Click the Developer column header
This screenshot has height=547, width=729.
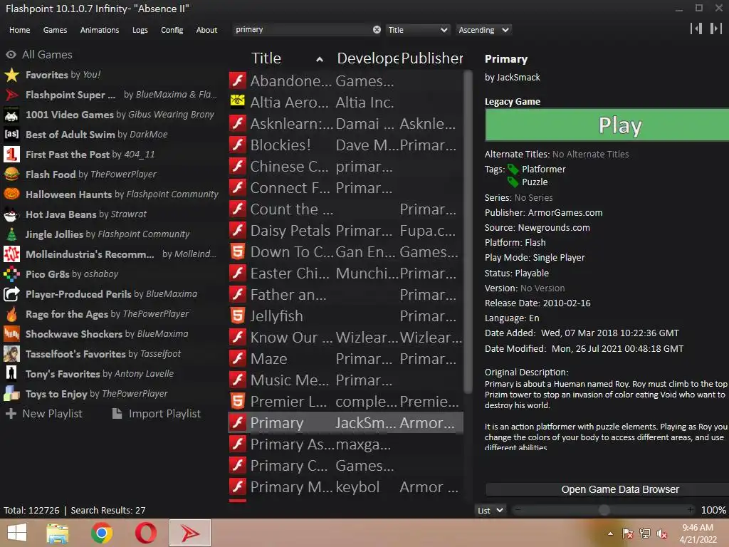tap(367, 58)
